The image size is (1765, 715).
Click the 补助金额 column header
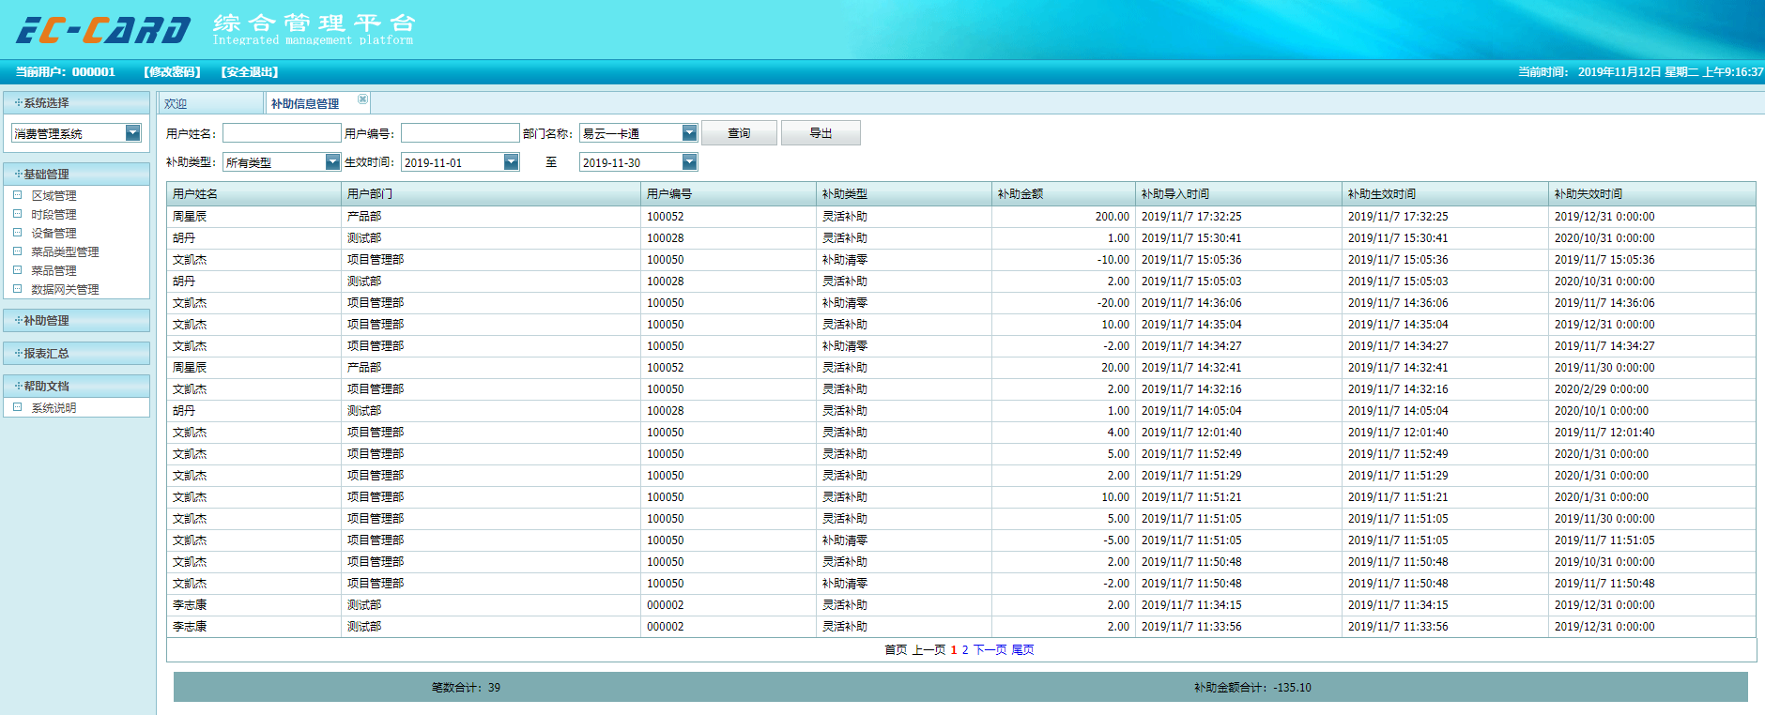[x=1064, y=193]
